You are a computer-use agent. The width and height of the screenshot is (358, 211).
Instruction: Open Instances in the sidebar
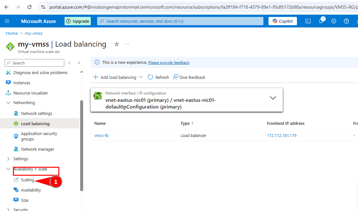[x=22, y=83]
